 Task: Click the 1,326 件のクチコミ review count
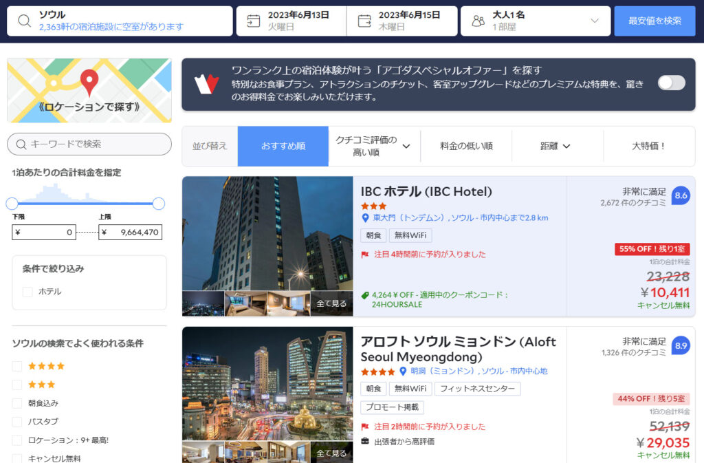[633, 353]
